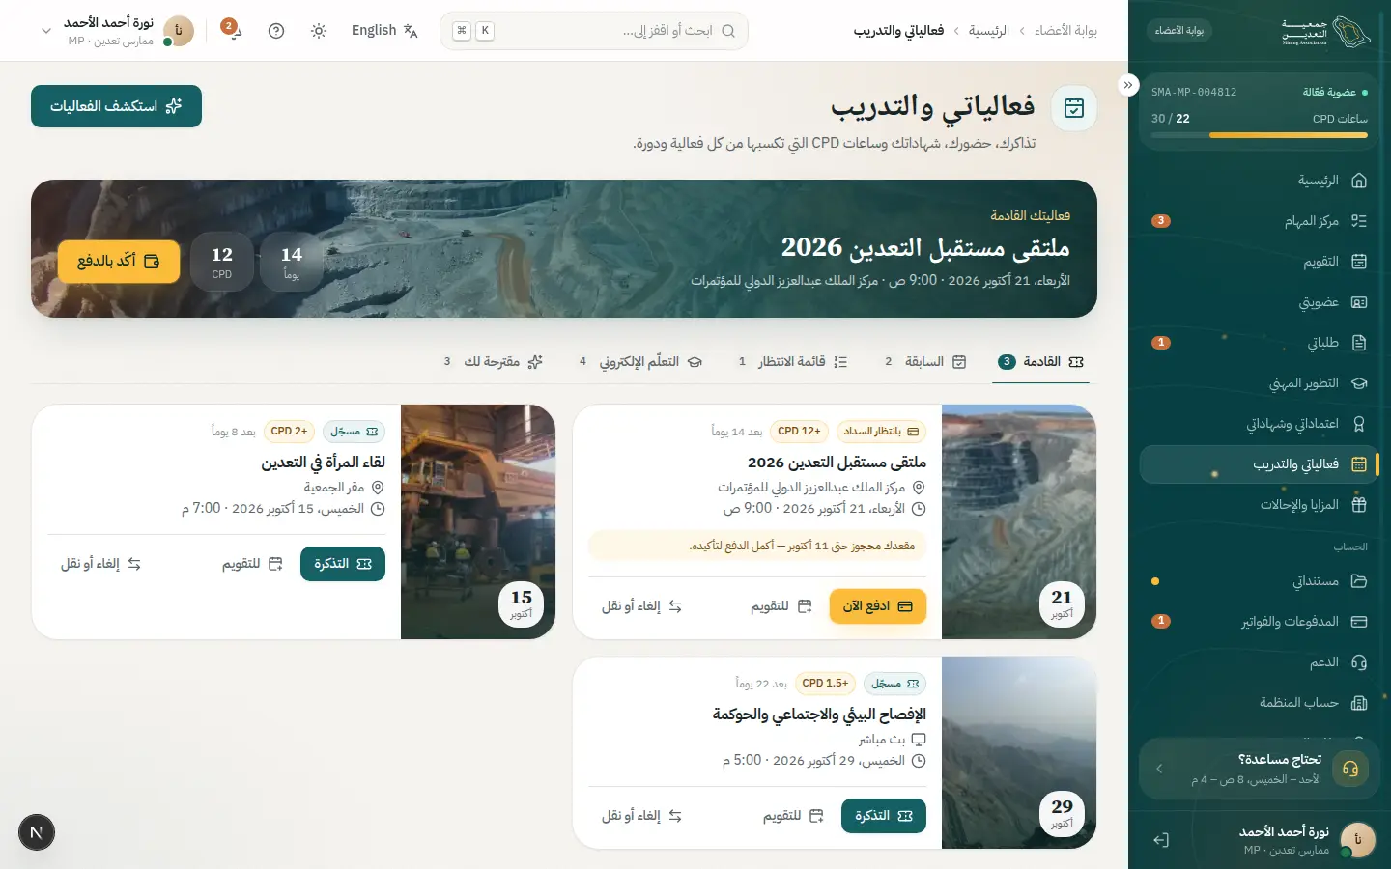Click clock icon beside الخميس، 15 أكتوبر
1391x869 pixels.
pyautogui.click(x=378, y=509)
